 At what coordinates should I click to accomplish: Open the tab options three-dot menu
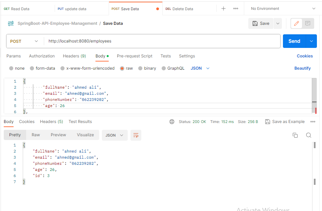pos(236,8)
